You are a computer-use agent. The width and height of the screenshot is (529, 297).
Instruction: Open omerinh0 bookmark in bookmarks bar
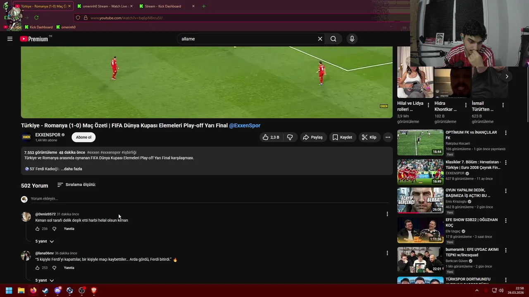(66, 27)
